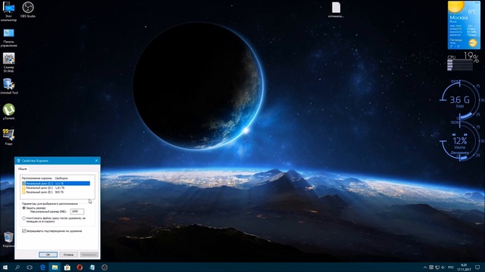Select the Fraps desktop icon
Screen dimensions: 485x272
pyautogui.click(x=8, y=137)
